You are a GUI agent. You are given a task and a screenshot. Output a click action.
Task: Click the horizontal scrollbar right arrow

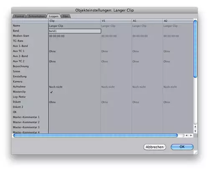click(x=191, y=135)
